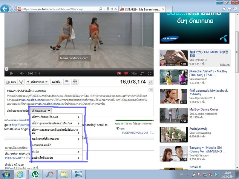This screenshot has height=179, width=239.
Task: Click the browser back arrow button
Action: click(x=4, y=9)
